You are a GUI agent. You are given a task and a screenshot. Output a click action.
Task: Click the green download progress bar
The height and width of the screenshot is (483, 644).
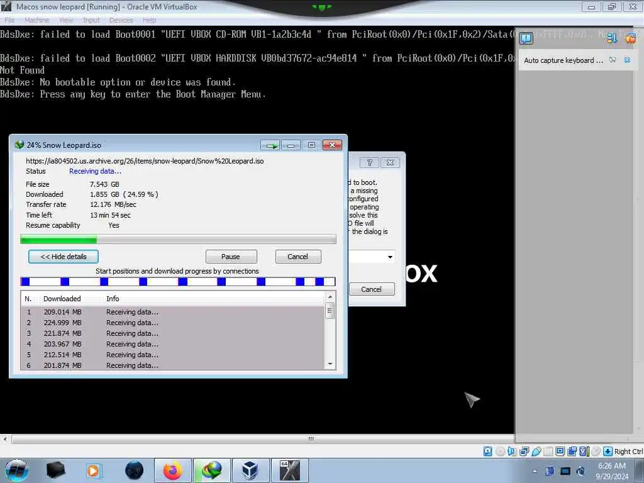coord(178,240)
